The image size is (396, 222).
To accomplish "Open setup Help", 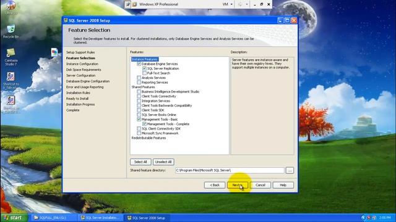I will click(283, 185).
